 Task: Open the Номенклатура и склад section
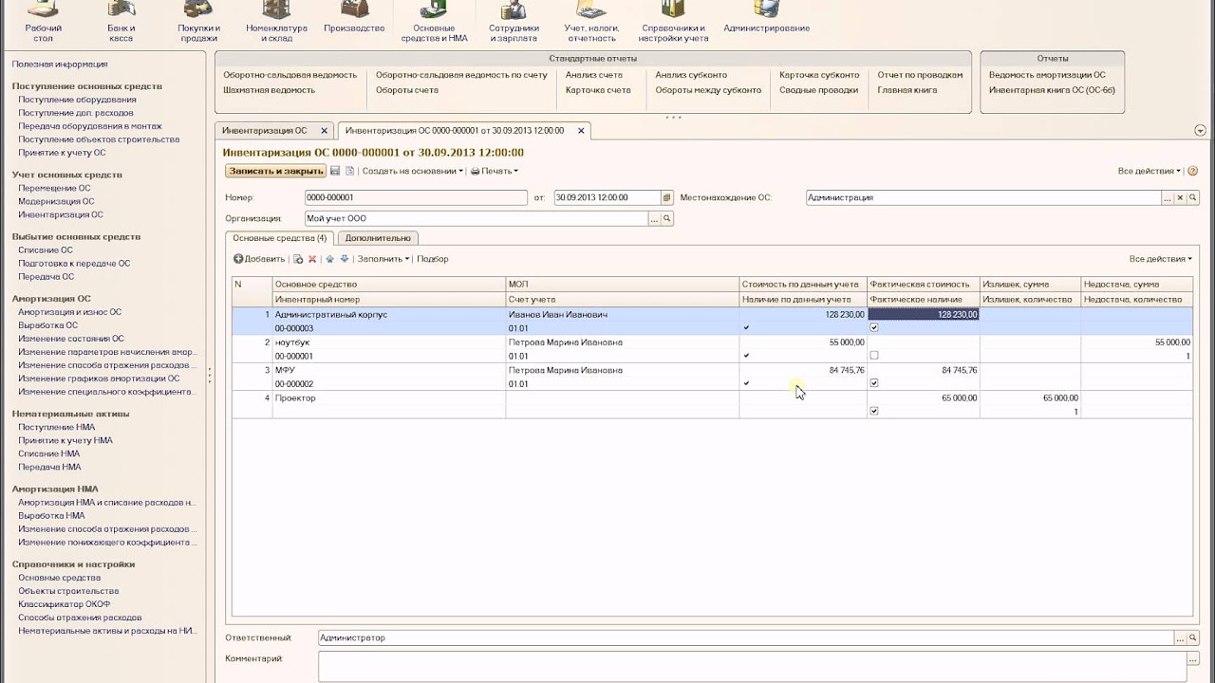[276, 22]
